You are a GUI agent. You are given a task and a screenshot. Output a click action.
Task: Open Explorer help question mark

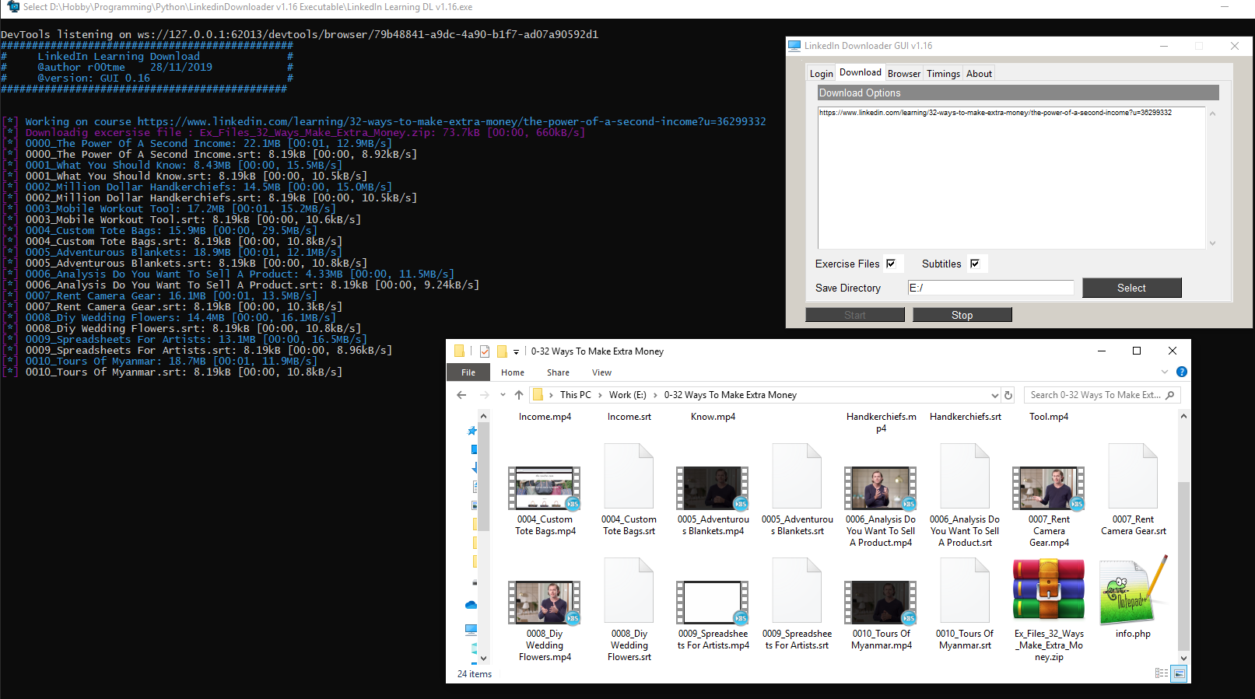pos(1181,372)
